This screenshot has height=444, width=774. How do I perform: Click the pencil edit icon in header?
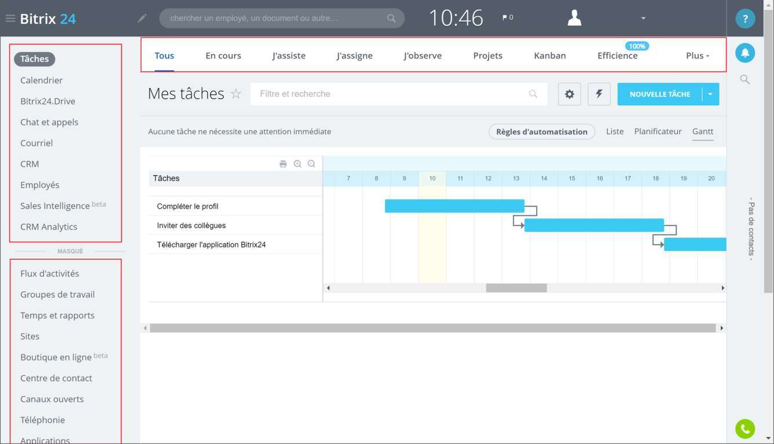(x=142, y=18)
